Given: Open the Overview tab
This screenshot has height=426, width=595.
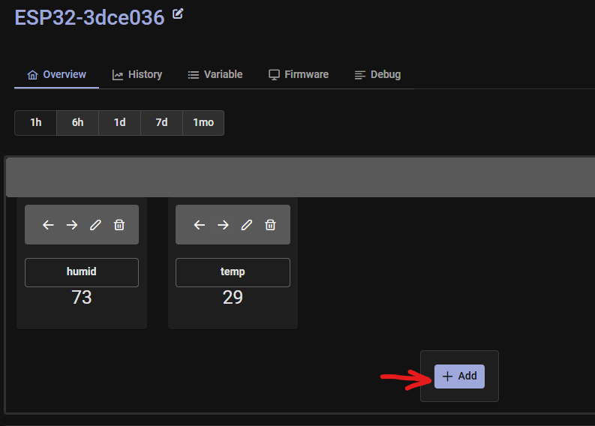Looking at the screenshot, I should [x=56, y=74].
